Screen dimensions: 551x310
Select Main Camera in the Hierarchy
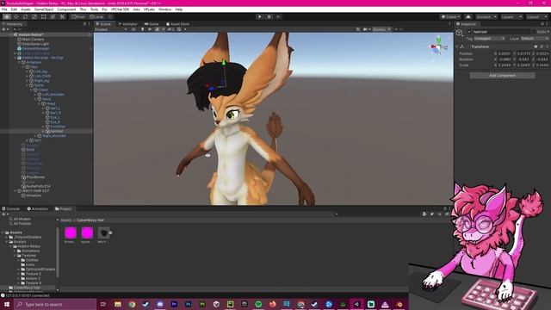click(33, 40)
